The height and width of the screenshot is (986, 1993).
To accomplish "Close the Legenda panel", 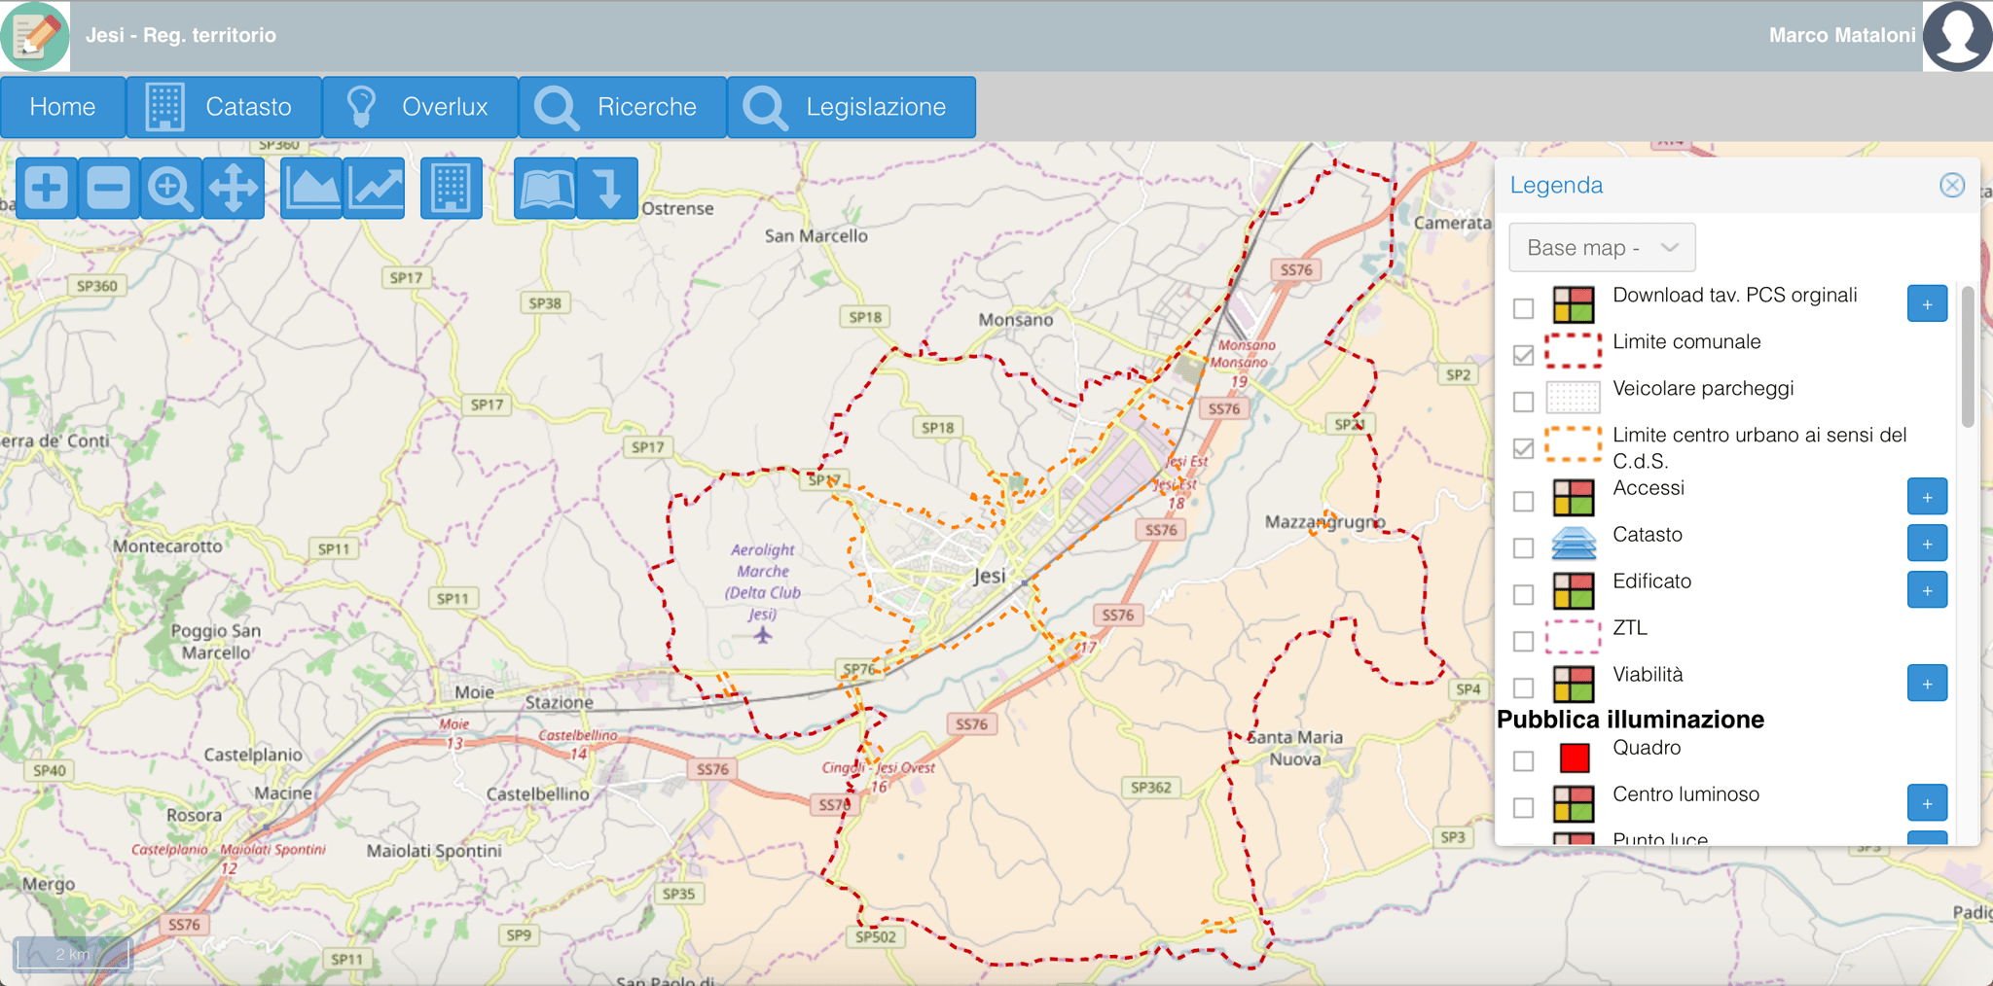I will tap(1951, 186).
